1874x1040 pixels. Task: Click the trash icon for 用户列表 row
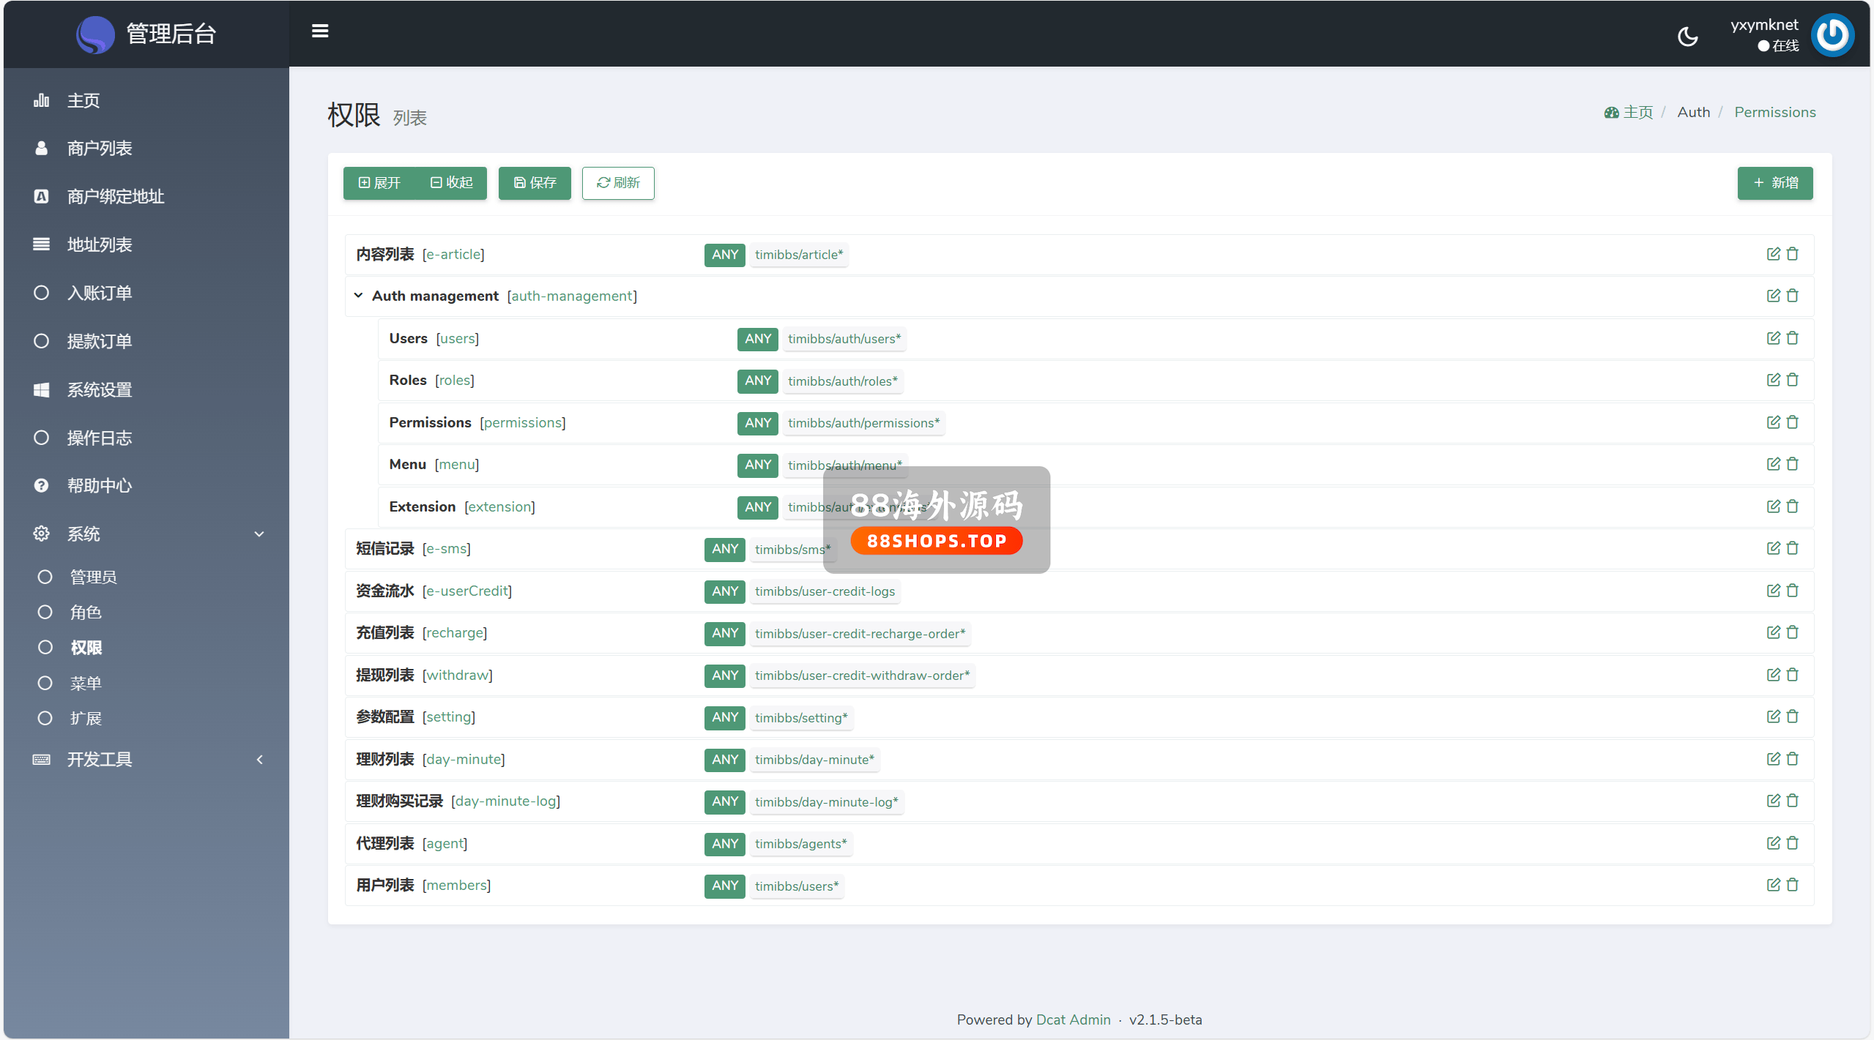(1792, 885)
